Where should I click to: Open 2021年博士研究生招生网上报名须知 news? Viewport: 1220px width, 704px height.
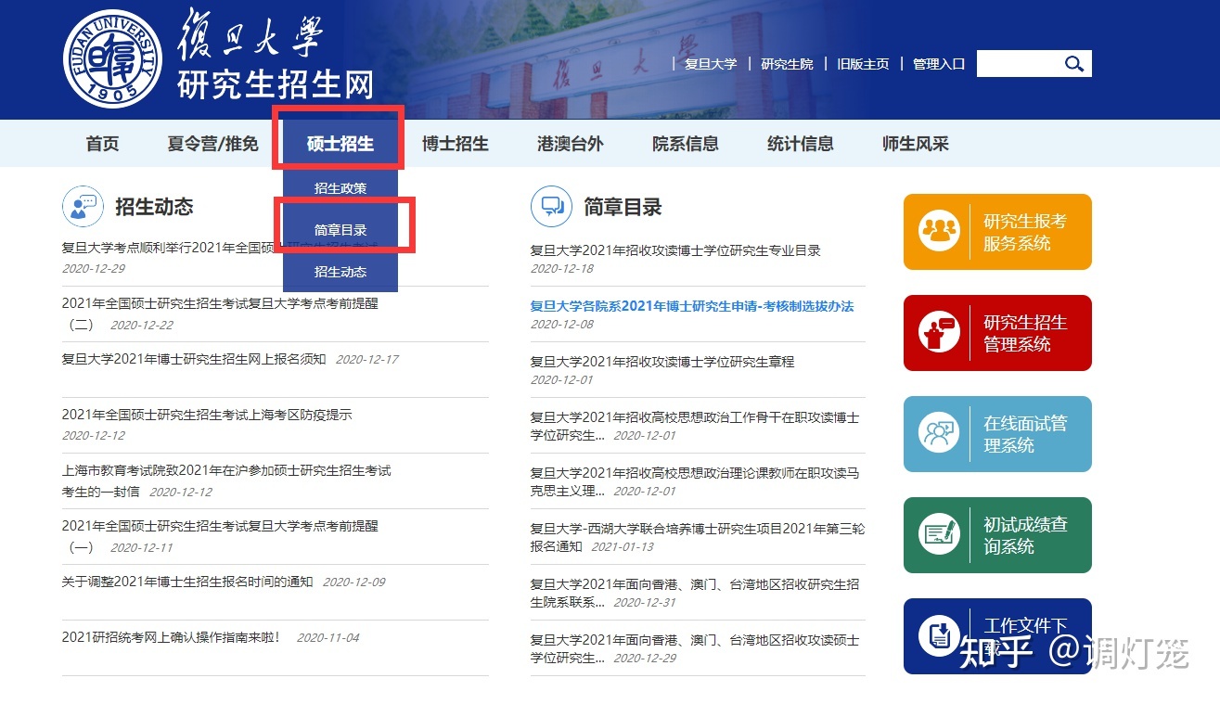click(194, 359)
